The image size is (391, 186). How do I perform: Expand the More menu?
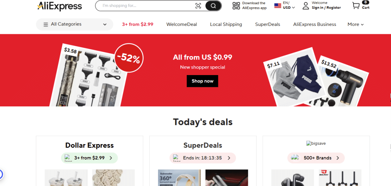[355, 24]
